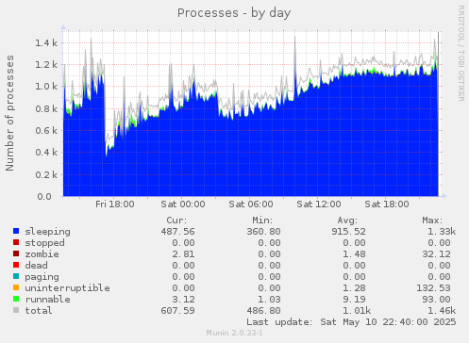Click the bright red dead legend swatch
The height and width of the screenshot is (343, 469).
tap(16, 265)
